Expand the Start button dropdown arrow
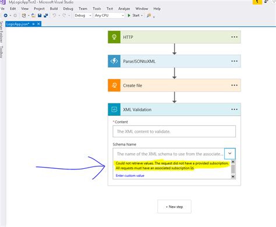The height and width of the screenshot is (227, 276). (x=142, y=16)
